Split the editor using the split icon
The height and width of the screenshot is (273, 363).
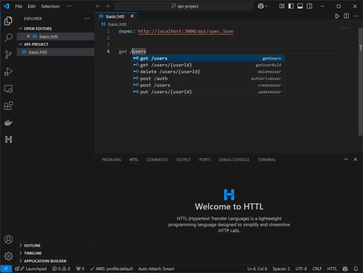pyautogui.click(x=346, y=15)
